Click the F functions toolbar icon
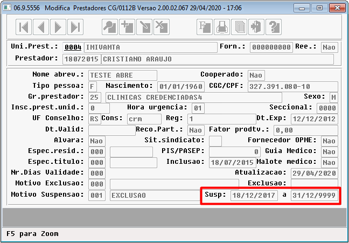Screen dimensions: 349x243 point(205,27)
